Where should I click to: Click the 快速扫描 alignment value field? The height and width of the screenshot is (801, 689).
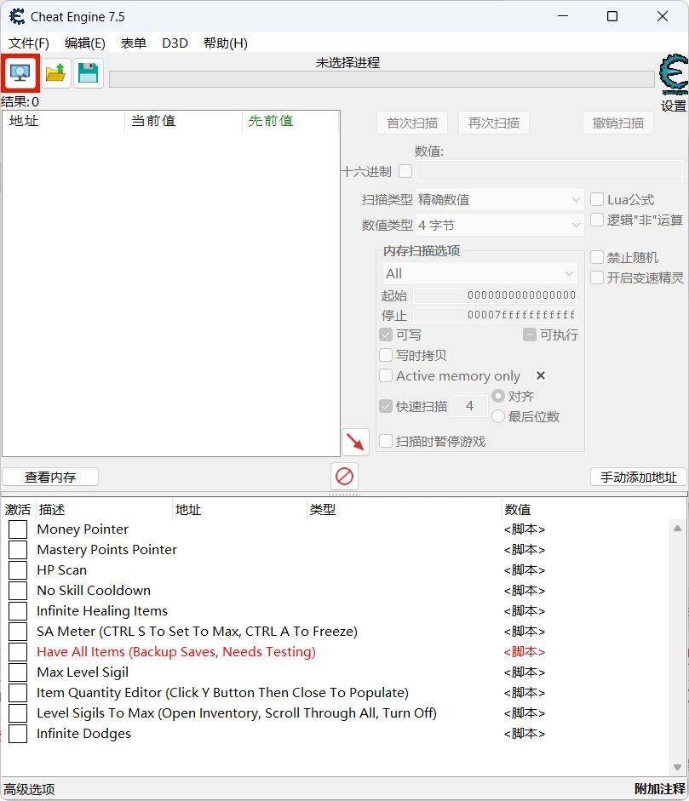click(x=470, y=406)
